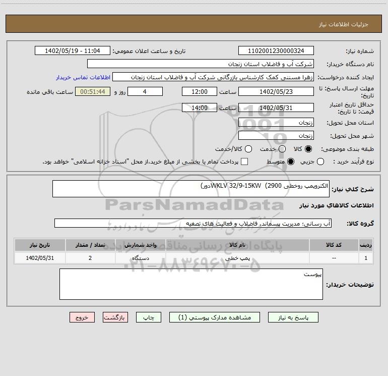Screen dimensions: 388x376
Task: Select the کالا/خدمت radio option
Action: click(248, 149)
